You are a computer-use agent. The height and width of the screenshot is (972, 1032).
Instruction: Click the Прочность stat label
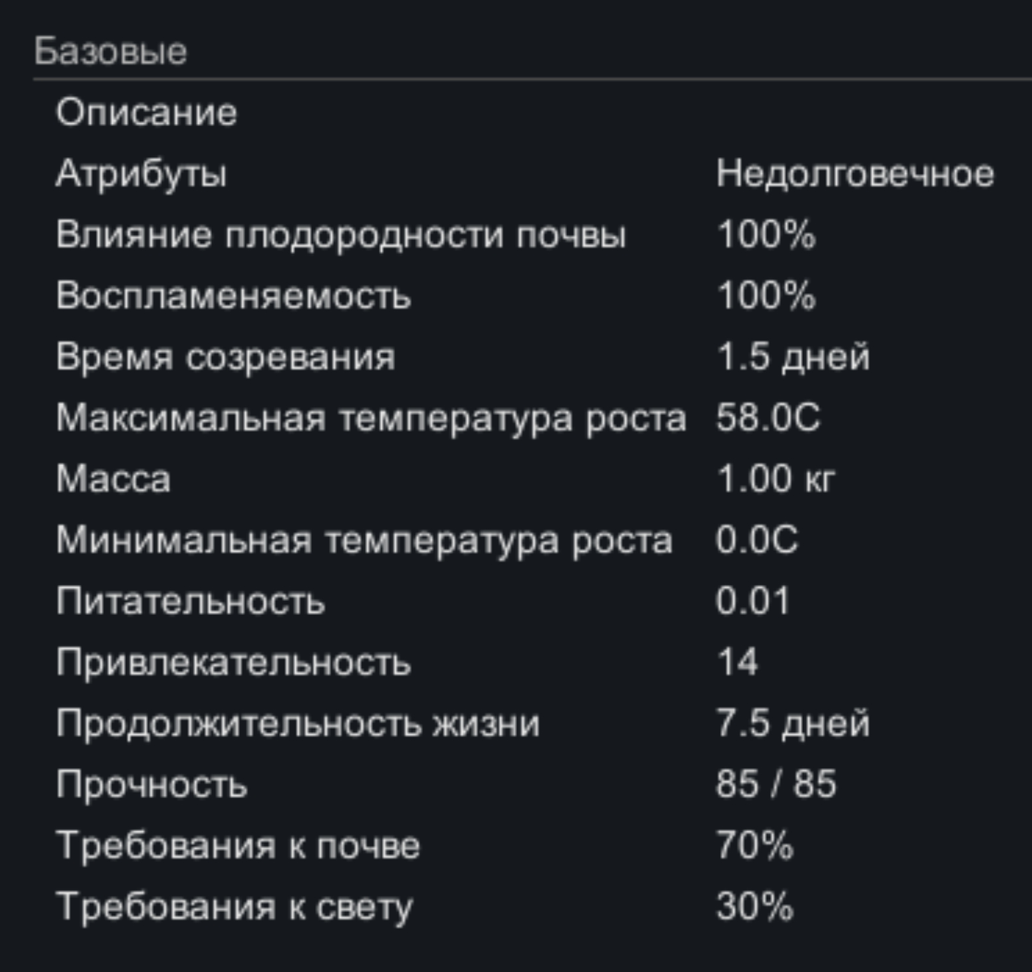[x=152, y=784]
